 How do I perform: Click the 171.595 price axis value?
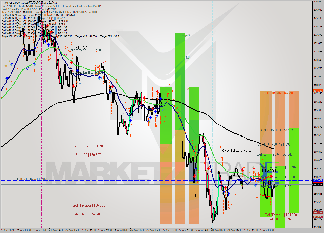click(318, 51)
